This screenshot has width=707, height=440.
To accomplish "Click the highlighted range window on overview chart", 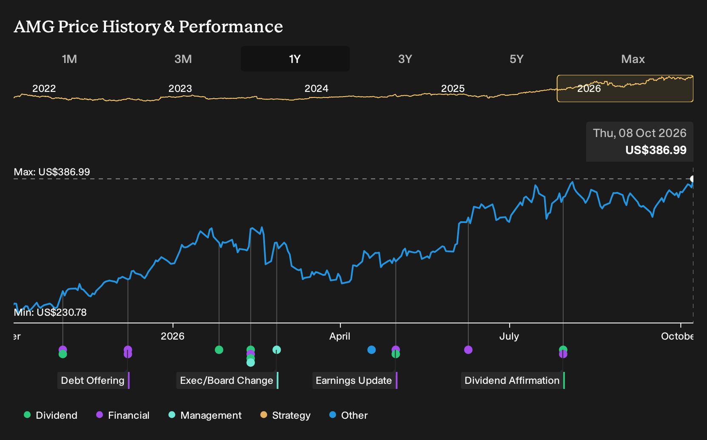I will click(x=625, y=89).
